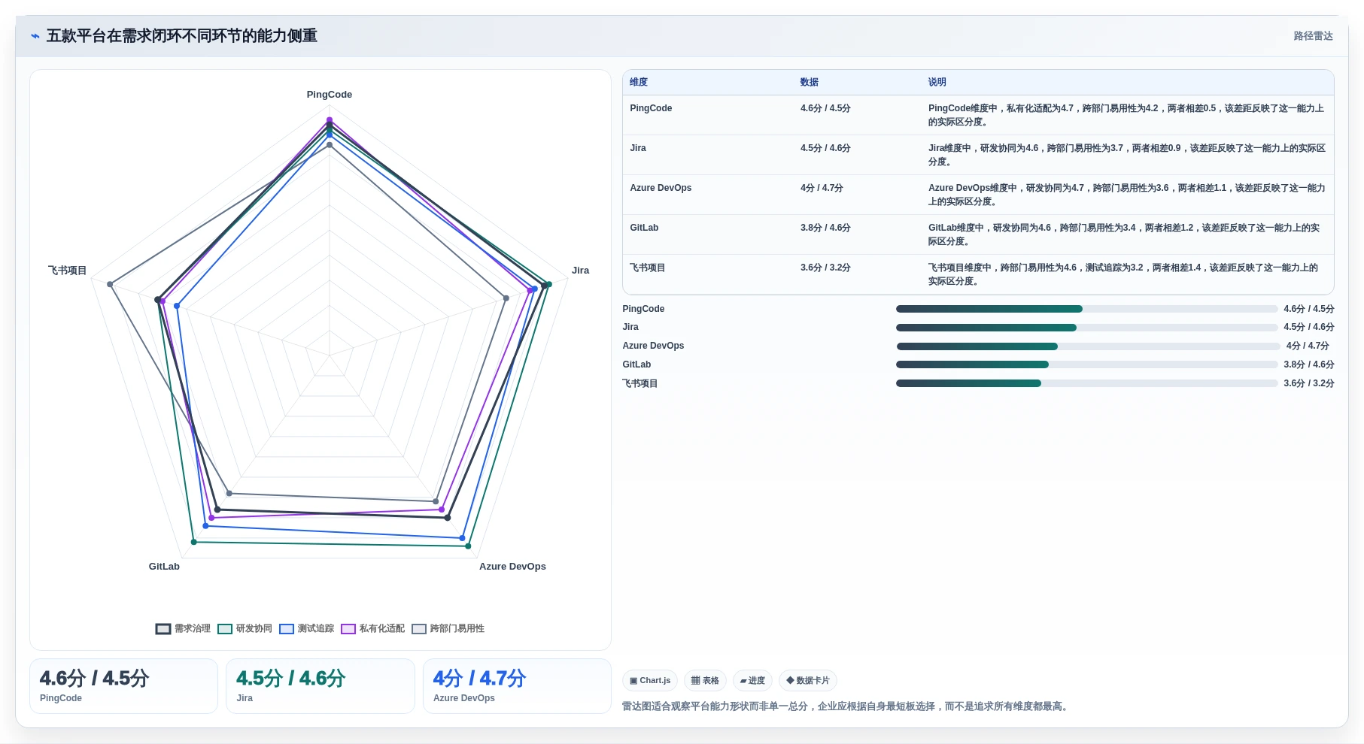
Task: Click the GitLab radar axis label
Action: click(x=164, y=567)
